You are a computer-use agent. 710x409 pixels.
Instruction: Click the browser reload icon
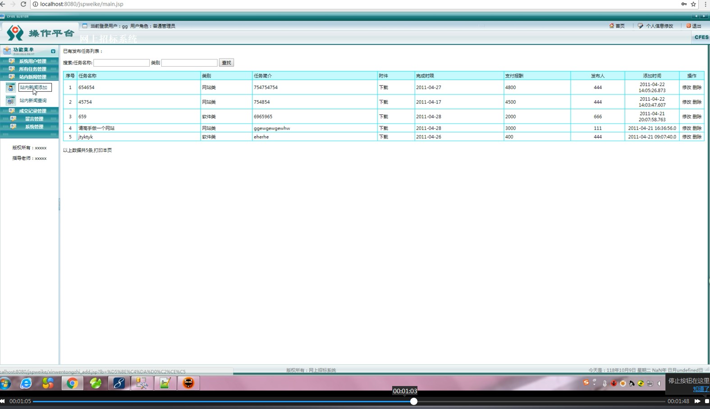click(x=23, y=4)
